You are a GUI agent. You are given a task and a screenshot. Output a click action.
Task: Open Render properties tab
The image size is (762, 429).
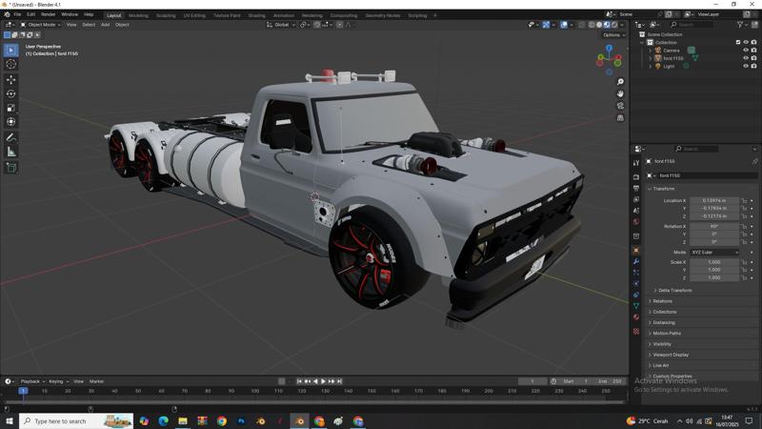click(x=636, y=177)
